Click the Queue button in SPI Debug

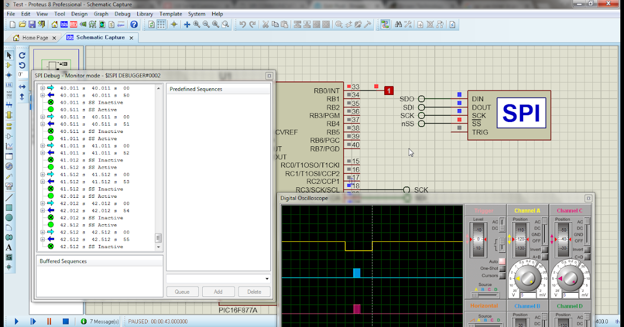[x=183, y=291]
